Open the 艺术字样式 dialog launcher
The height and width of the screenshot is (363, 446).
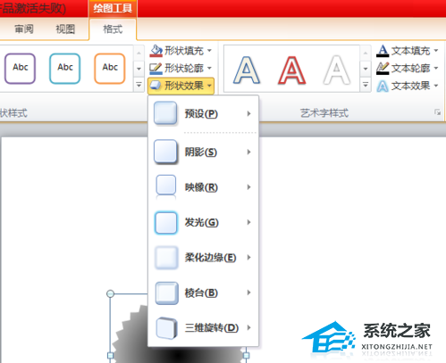click(437, 112)
